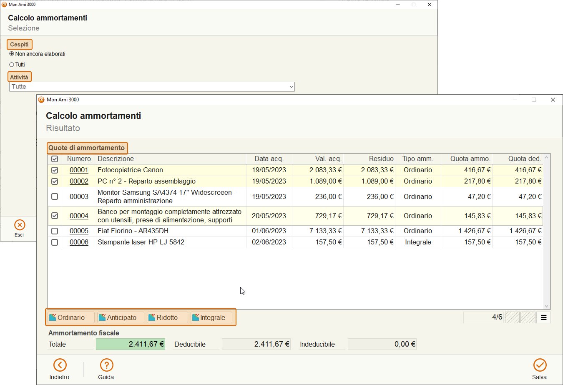This screenshot has width=563, height=385.
Task: Click the second hatched box after 4/6
Action: click(x=528, y=317)
